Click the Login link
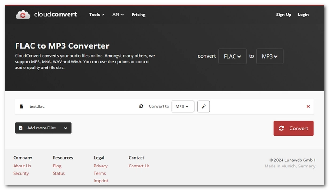The height and width of the screenshot is (190, 329). tap(303, 15)
